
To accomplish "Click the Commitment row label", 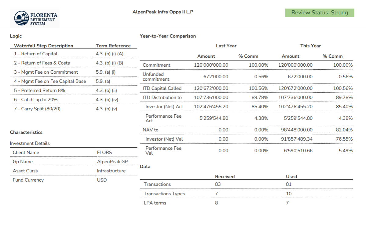I will point(156,65).
